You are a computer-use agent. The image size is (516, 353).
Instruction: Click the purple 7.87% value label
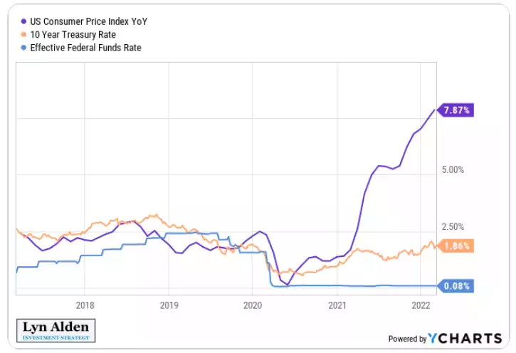pyautogui.click(x=456, y=110)
